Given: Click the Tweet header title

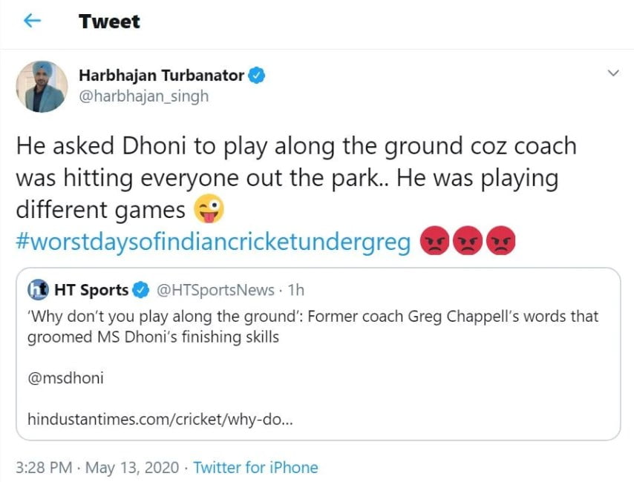Looking at the screenshot, I should tap(109, 22).
